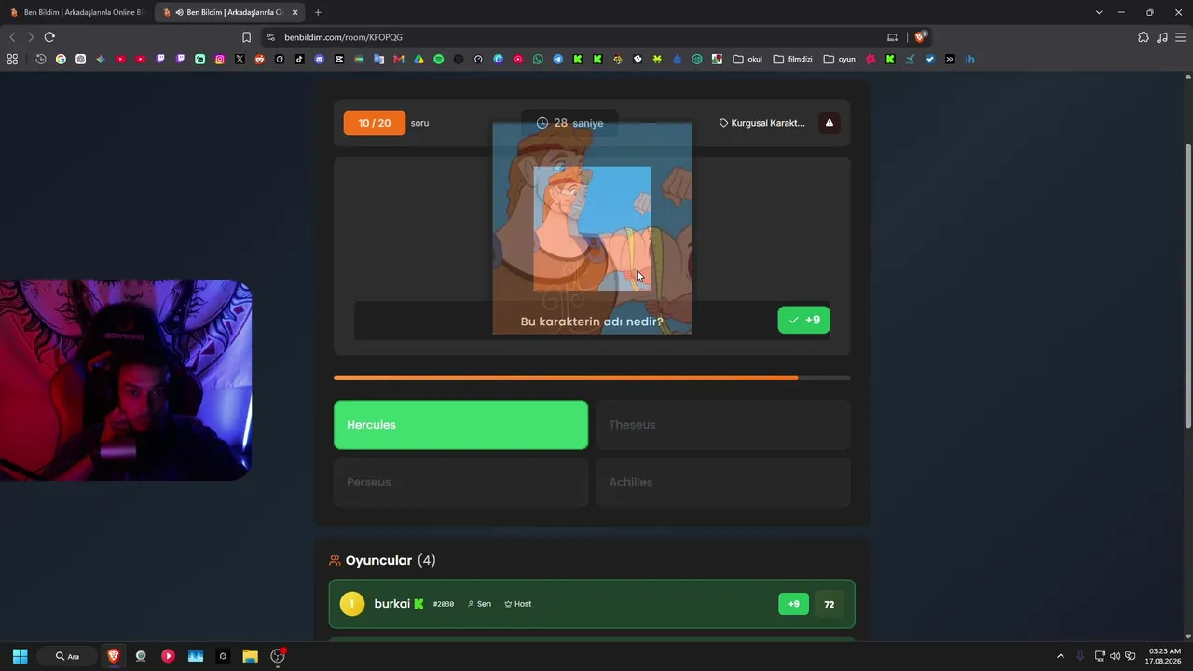Image resolution: width=1193 pixels, height=671 pixels.
Task: Open the taskbar search box Ara
Action: click(69, 656)
